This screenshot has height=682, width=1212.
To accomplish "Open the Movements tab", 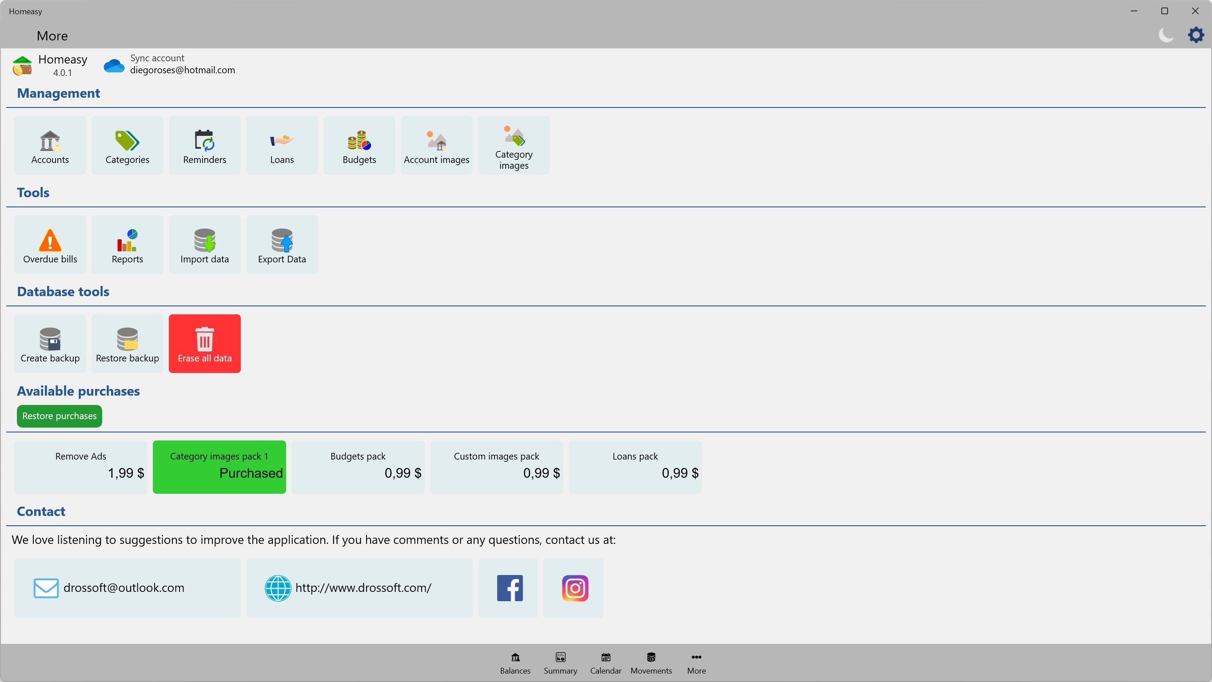I will (651, 663).
